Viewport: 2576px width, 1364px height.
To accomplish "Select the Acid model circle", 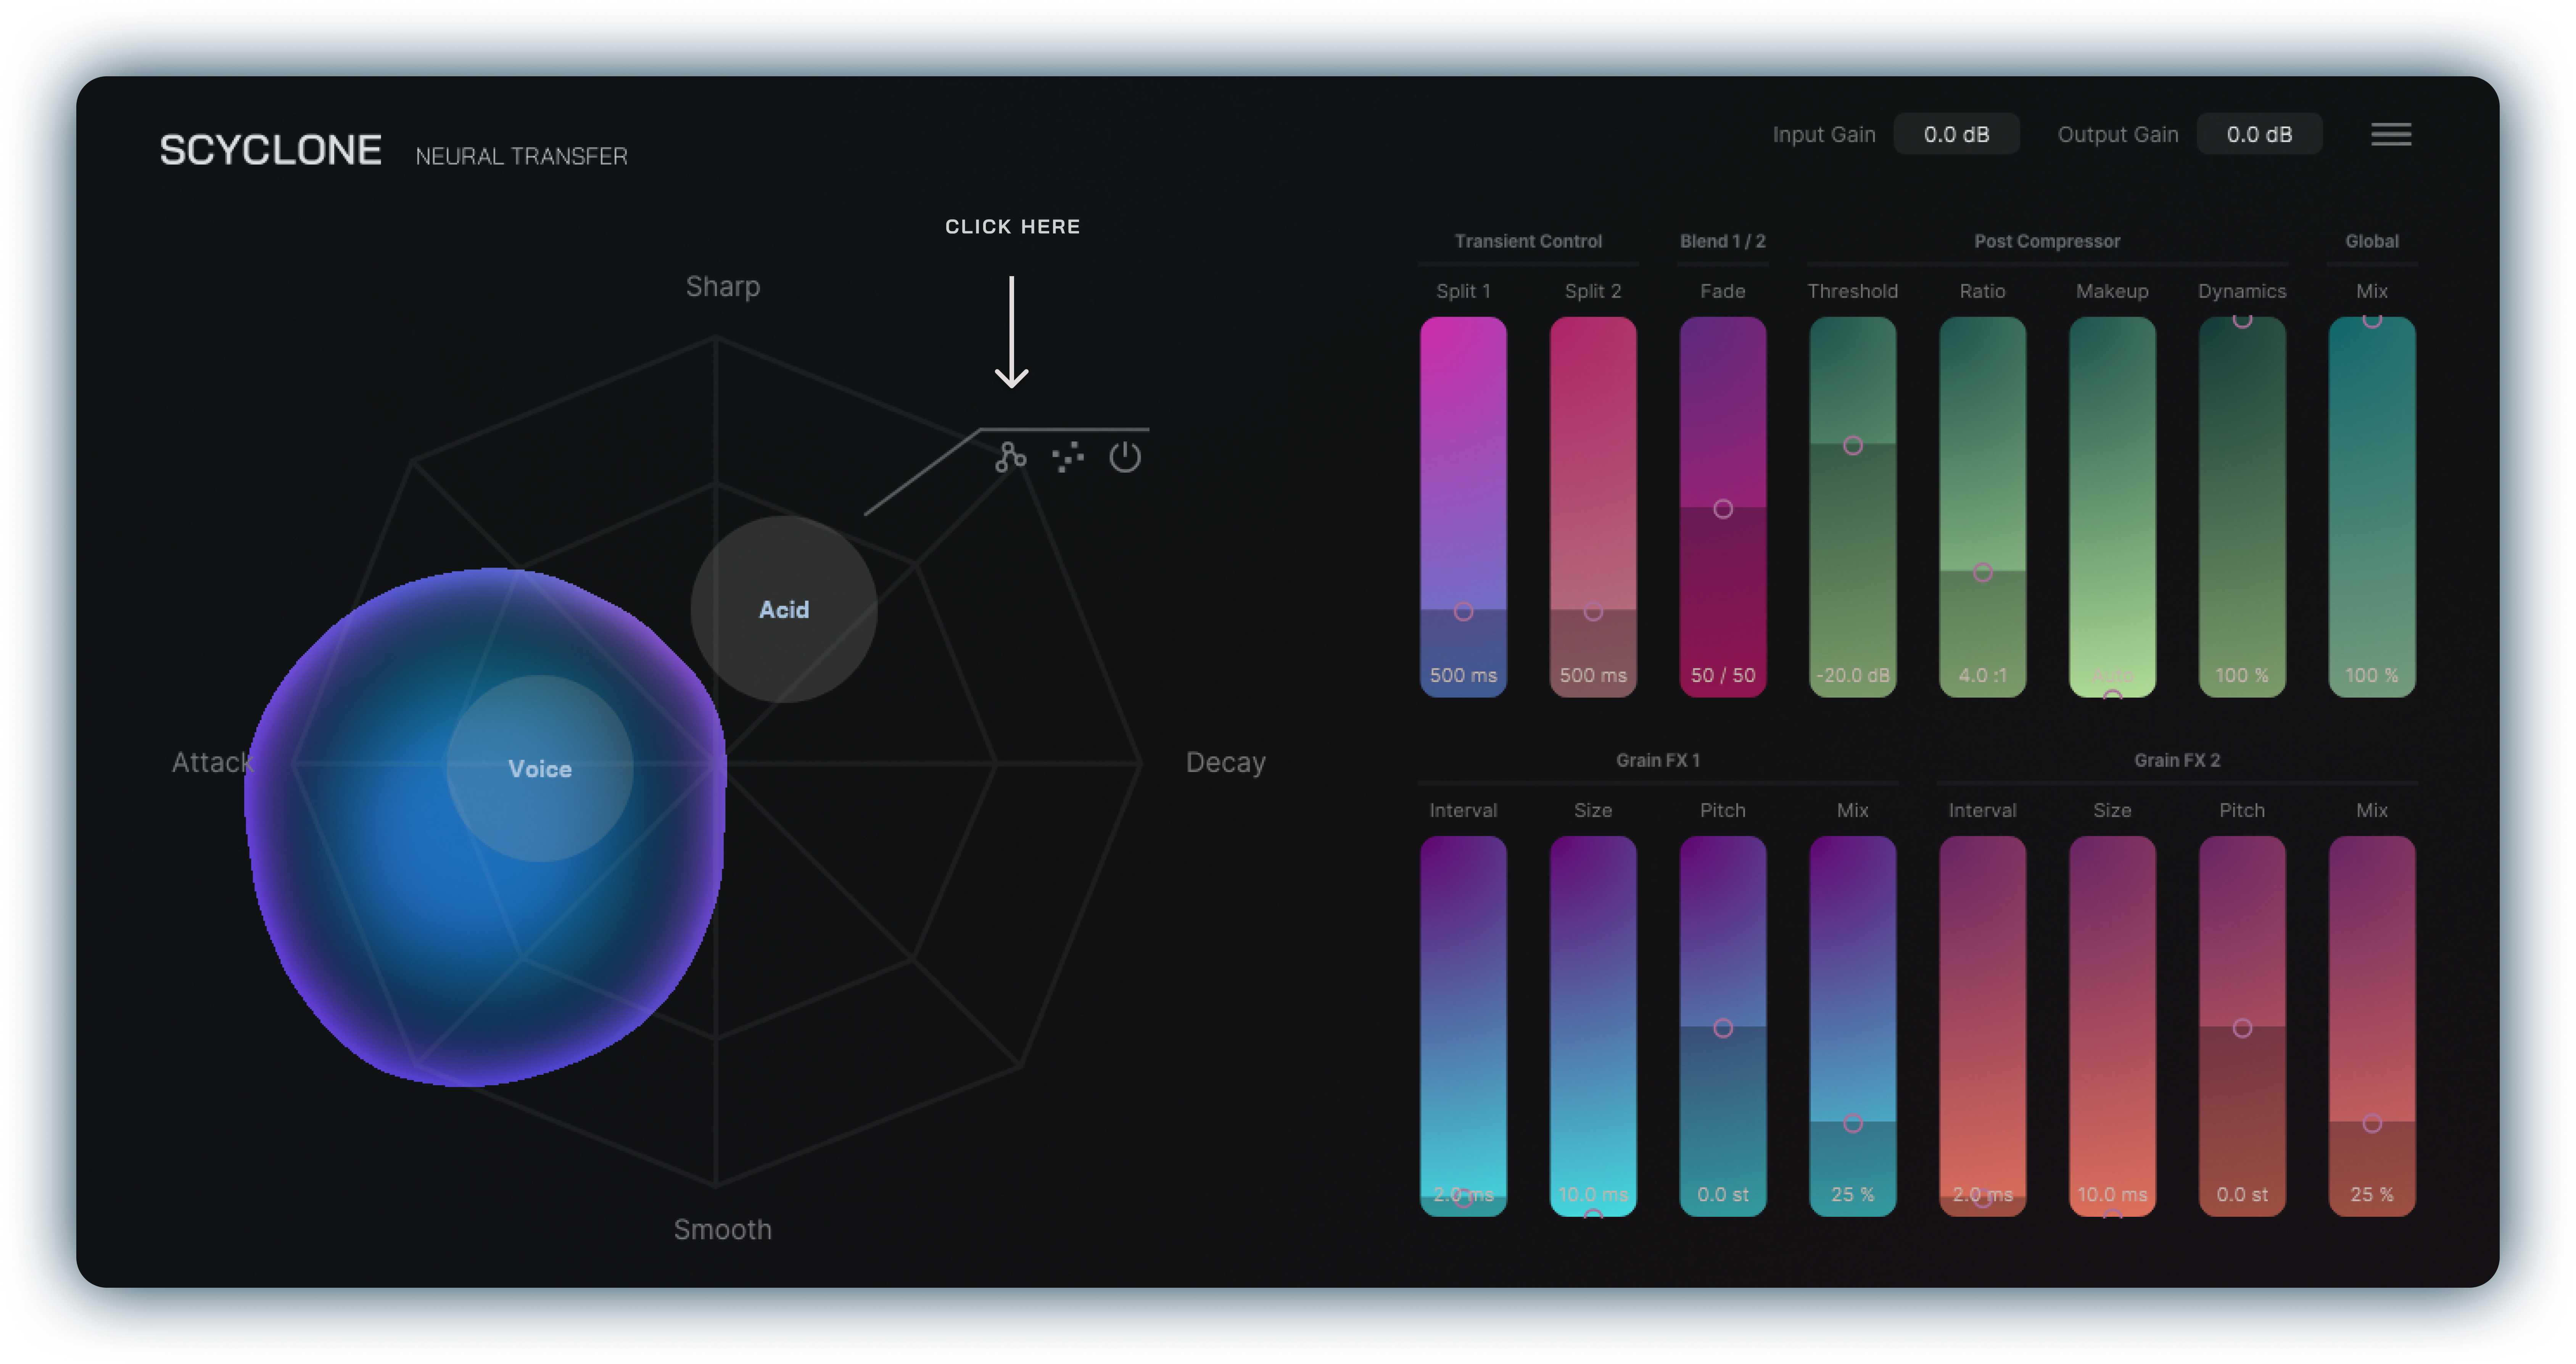I will click(784, 609).
